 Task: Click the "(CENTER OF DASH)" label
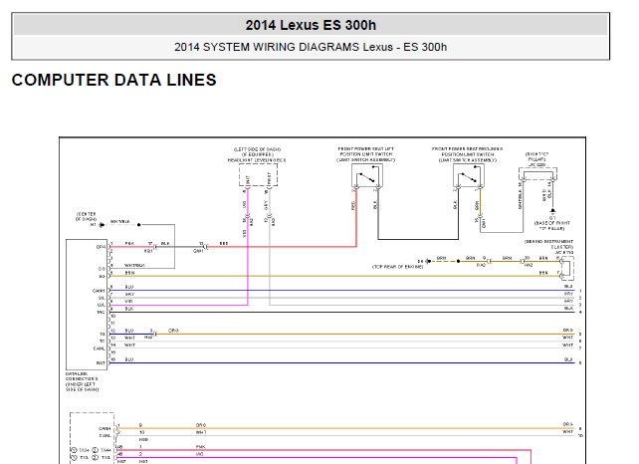point(86,216)
